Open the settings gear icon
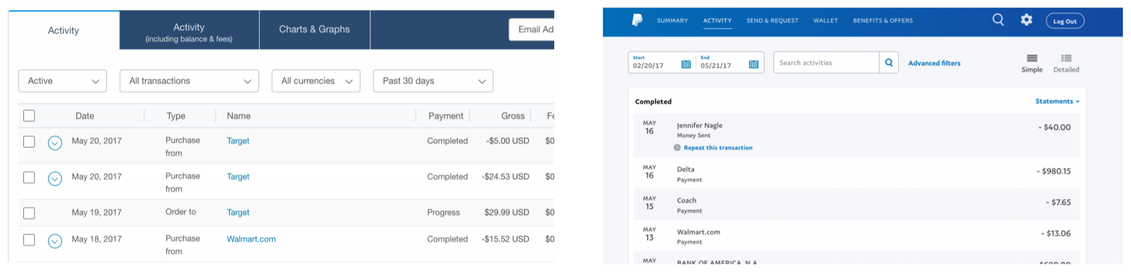The height and width of the screenshot is (274, 1131). click(x=1026, y=20)
